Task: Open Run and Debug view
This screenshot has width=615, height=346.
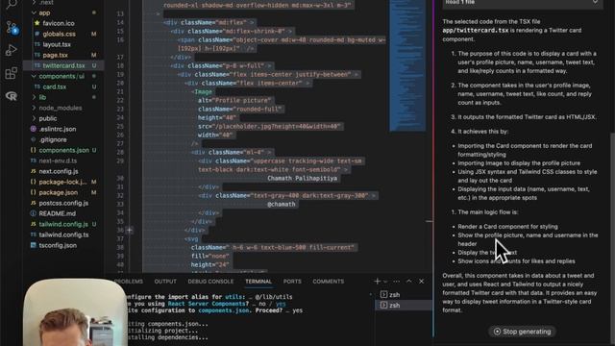Action: (x=12, y=50)
